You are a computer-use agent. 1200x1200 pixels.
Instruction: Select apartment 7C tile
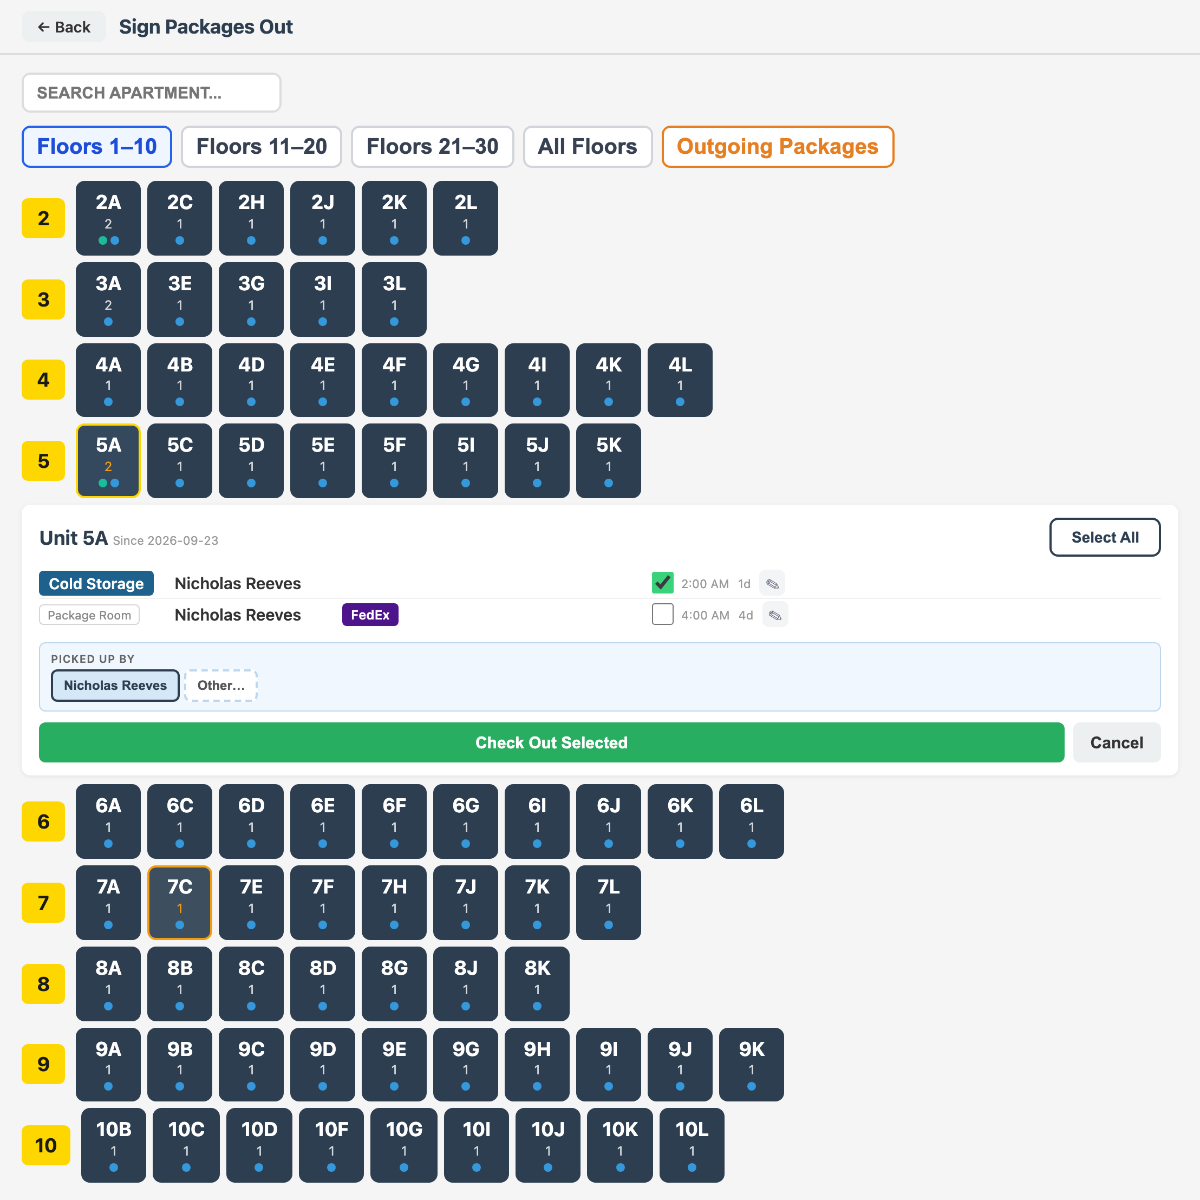click(179, 903)
